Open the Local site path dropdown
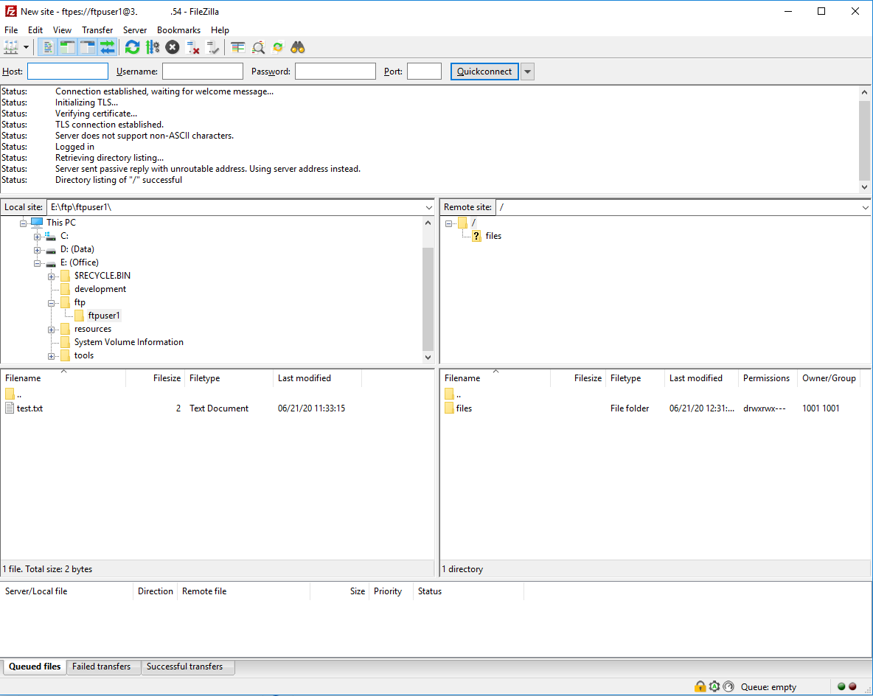Screen dimensions: 873x696 click(x=428, y=207)
